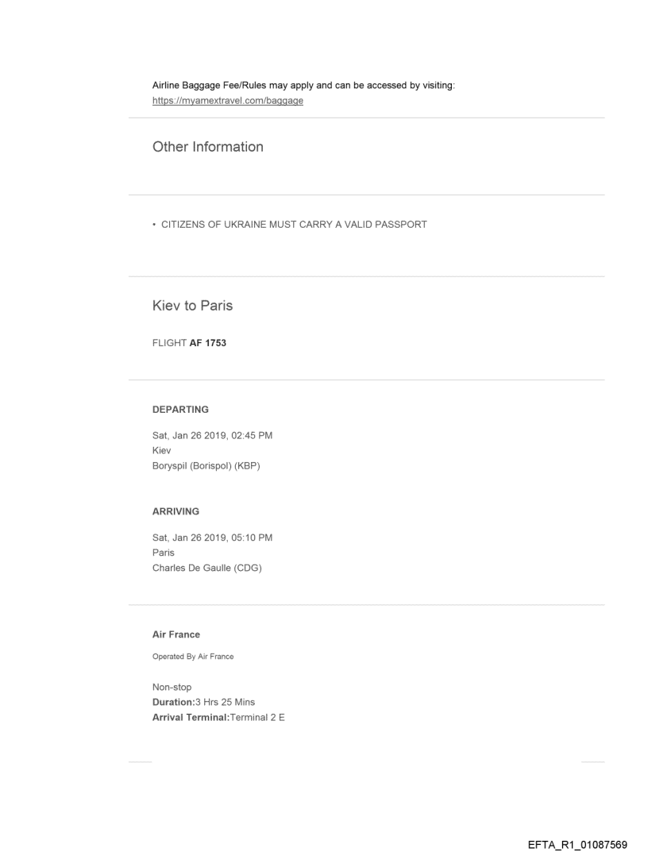The width and height of the screenshot is (648, 852).
Task: Click the Airline Baggage Fee/Rules sentence
Action: coord(303,86)
